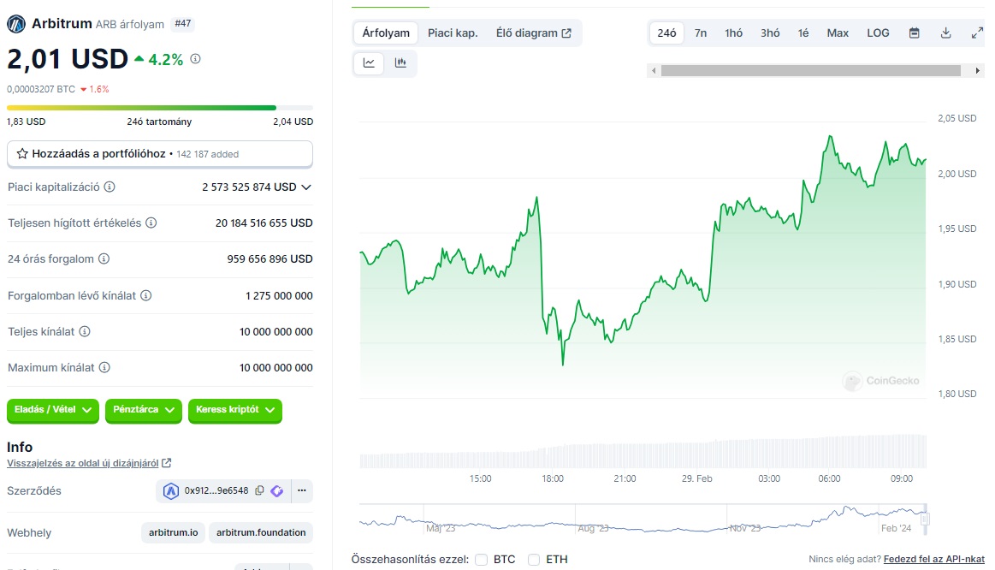Click the right handle of overview navigator

click(925, 519)
